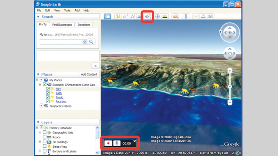Screen dimensions: 278x156
Task: Enable the Roads layer checkbox
Action: tap(44, 137)
